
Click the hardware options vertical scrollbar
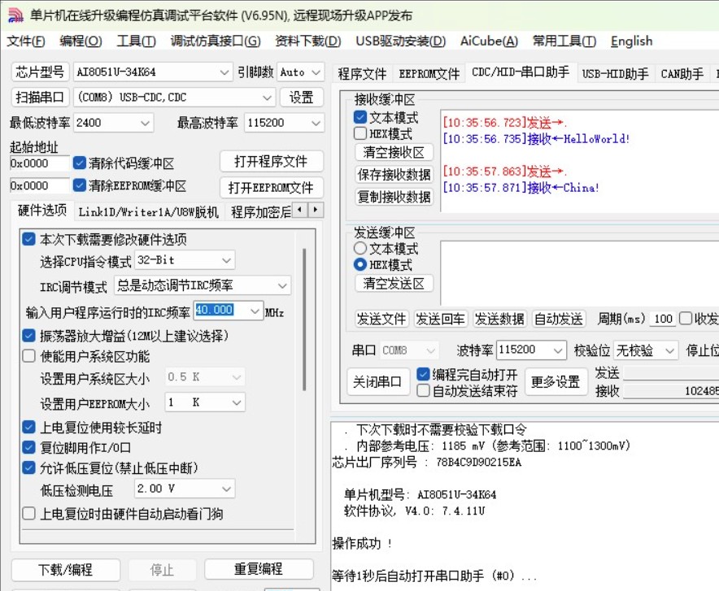coord(304,325)
